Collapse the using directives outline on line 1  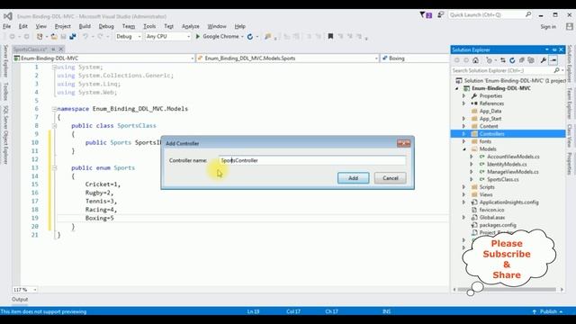(54, 67)
